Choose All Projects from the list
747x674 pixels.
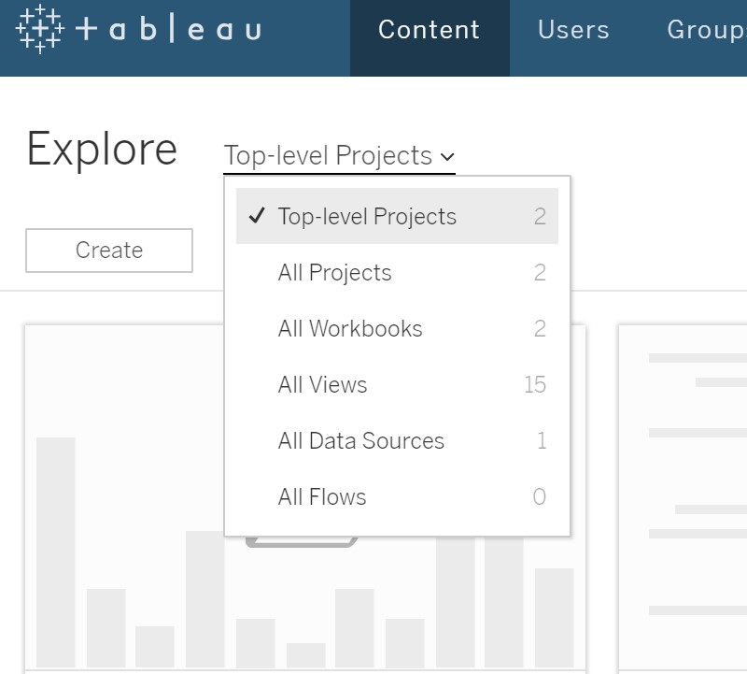(397, 272)
